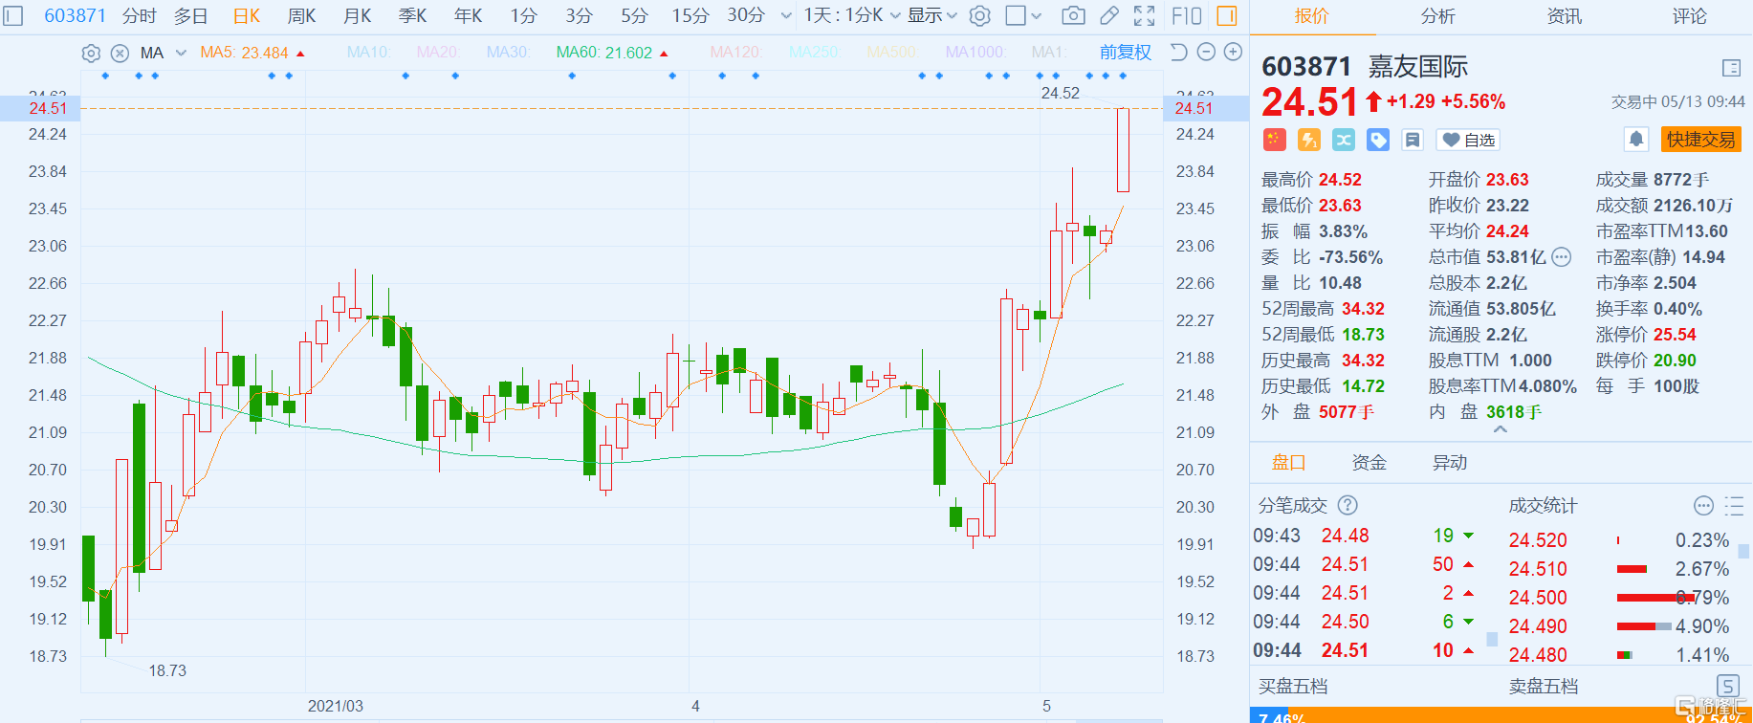The image size is (1753, 723).
Task: Click the orange lightning Level icon
Action: (1308, 140)
